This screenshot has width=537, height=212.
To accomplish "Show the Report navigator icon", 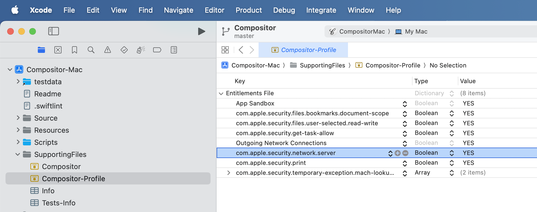I will click(174, 50).
